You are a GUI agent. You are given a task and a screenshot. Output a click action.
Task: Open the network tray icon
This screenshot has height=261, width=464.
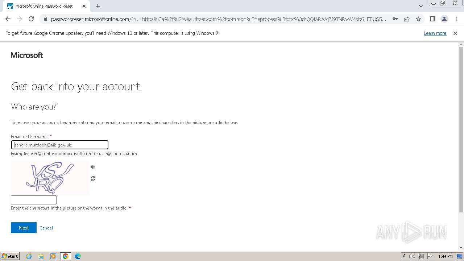(x=421, y=256)
